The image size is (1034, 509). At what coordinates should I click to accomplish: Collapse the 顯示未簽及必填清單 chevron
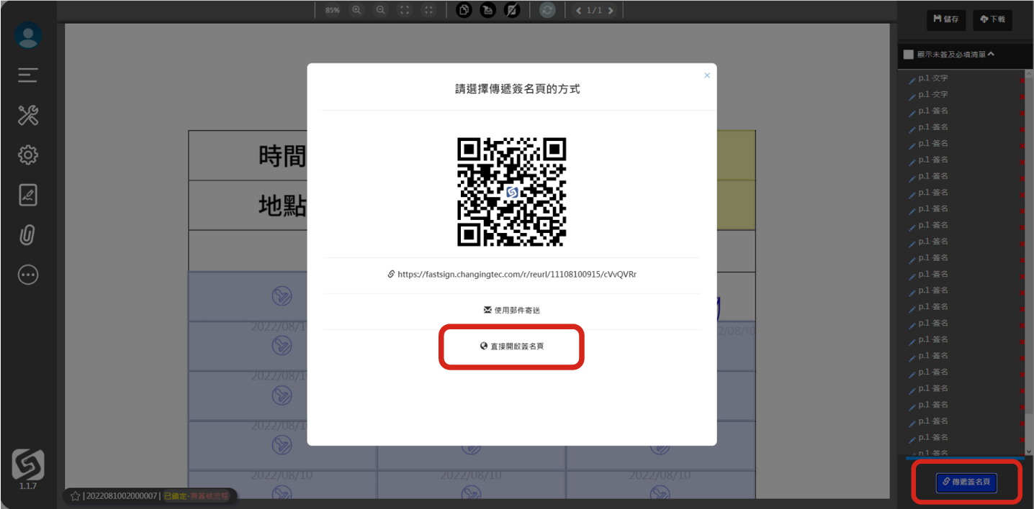pos(992,54)
